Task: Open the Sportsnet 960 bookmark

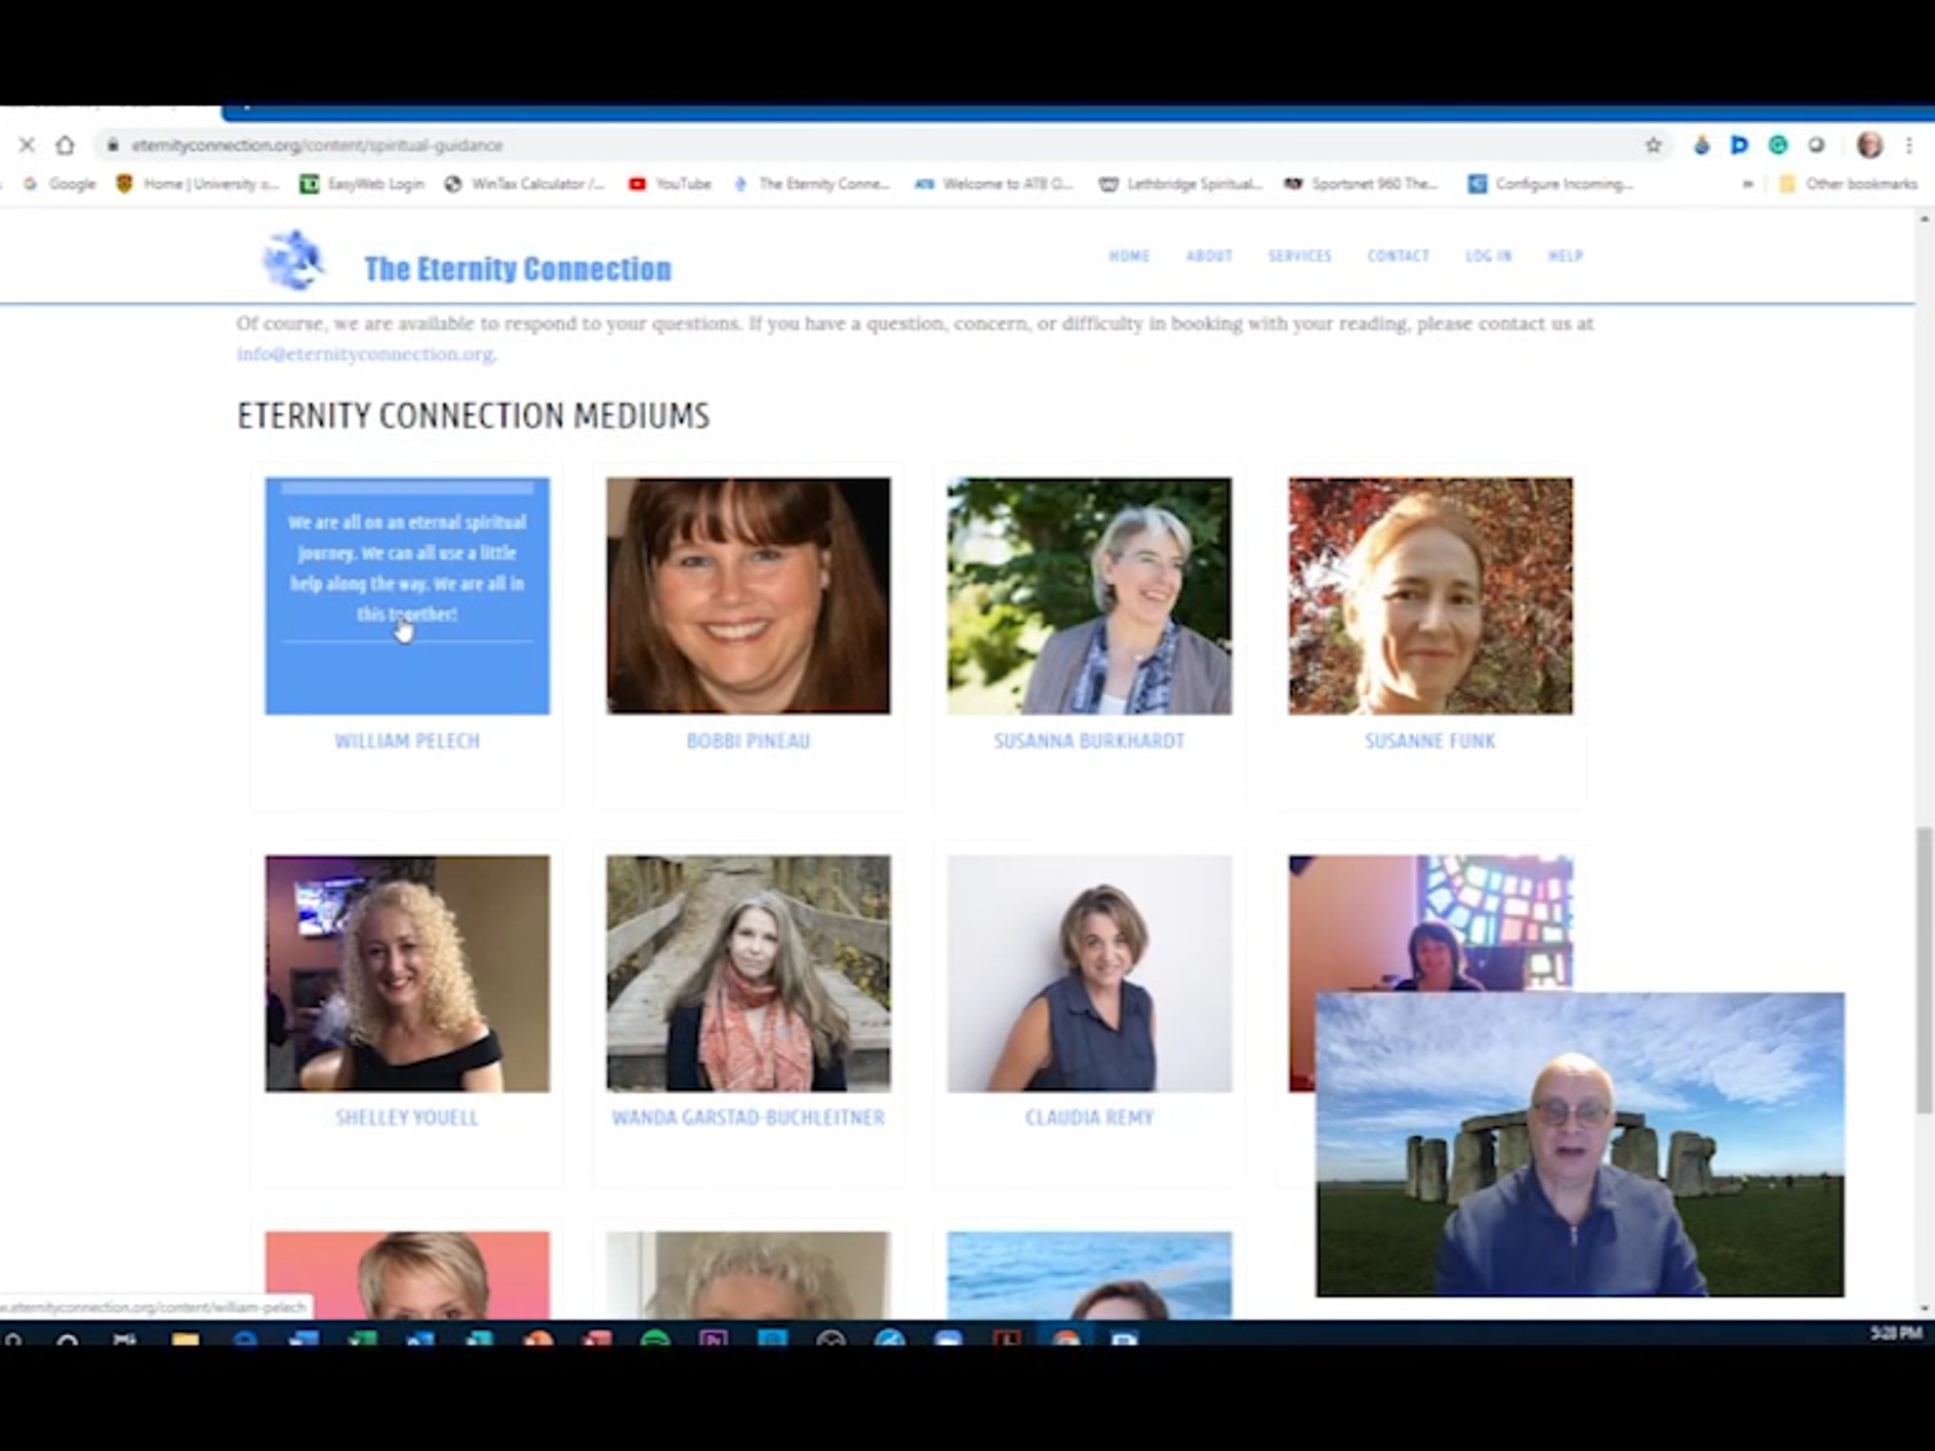Action: [x=1361, y=184]
